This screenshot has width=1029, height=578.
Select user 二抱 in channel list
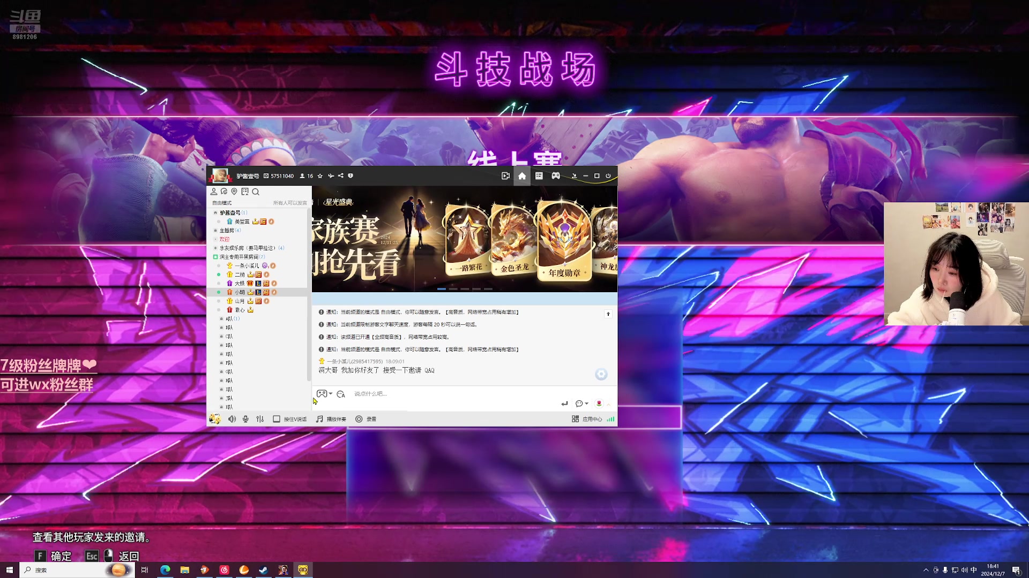click(x=240, y=275)
